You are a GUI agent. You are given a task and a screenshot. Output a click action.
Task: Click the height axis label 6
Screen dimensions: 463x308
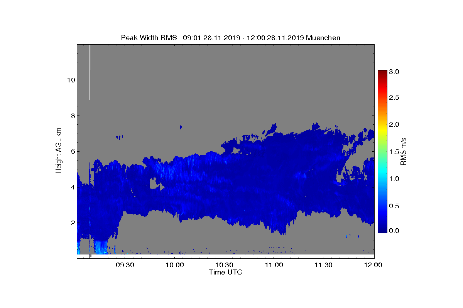(x=72, y=151)
